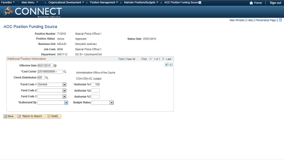This screenshot has height=160, width=284.
Task: Open Position Management breadcrumb menu
Action: [104, 3]
